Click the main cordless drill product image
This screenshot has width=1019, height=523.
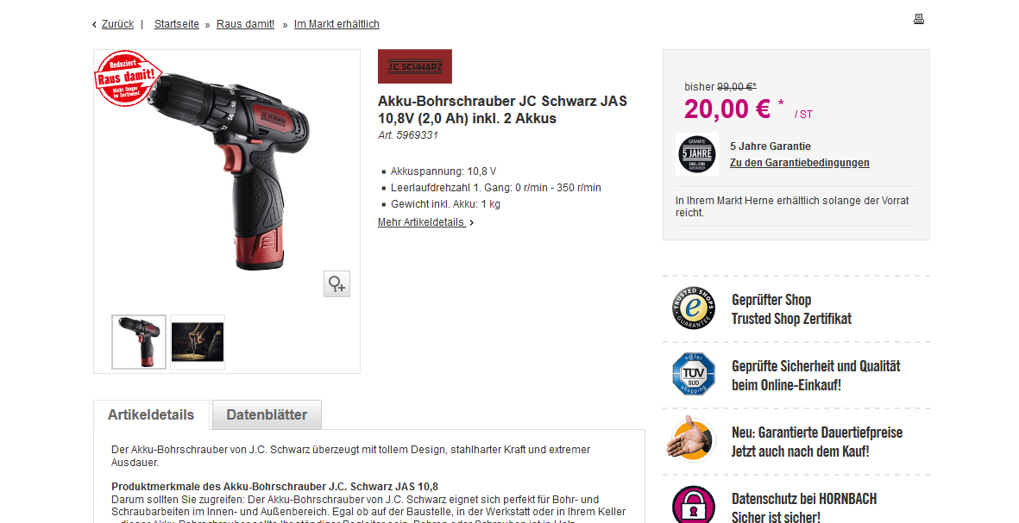228,172
